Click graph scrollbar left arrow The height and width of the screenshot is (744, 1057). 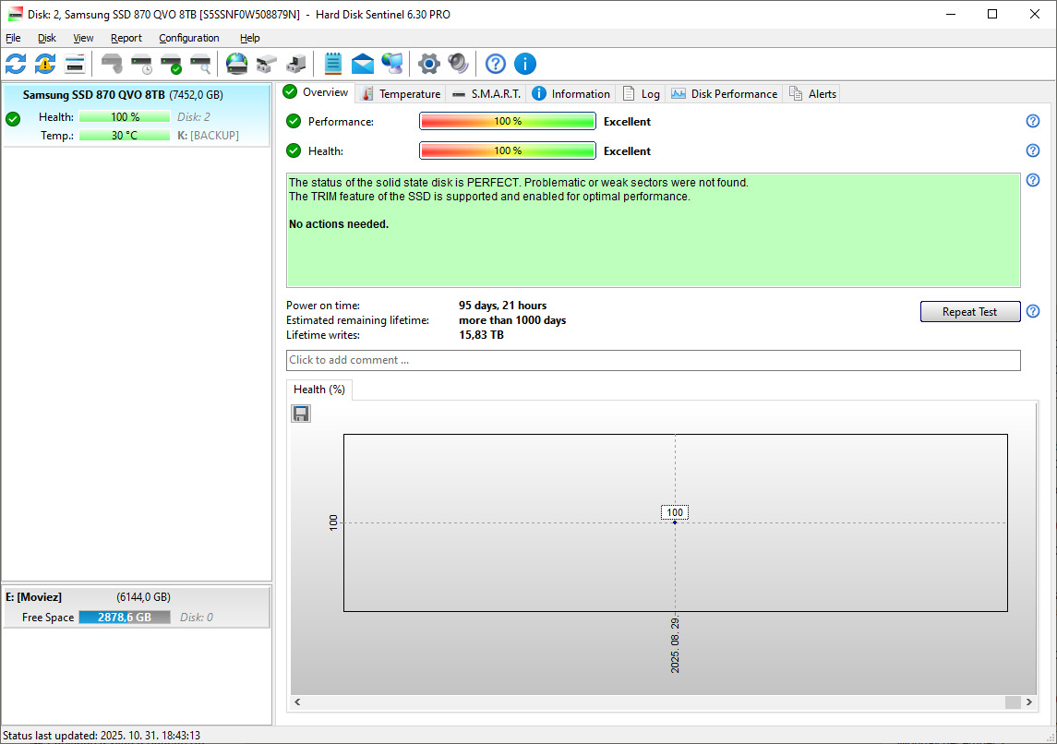click(297, 702)
